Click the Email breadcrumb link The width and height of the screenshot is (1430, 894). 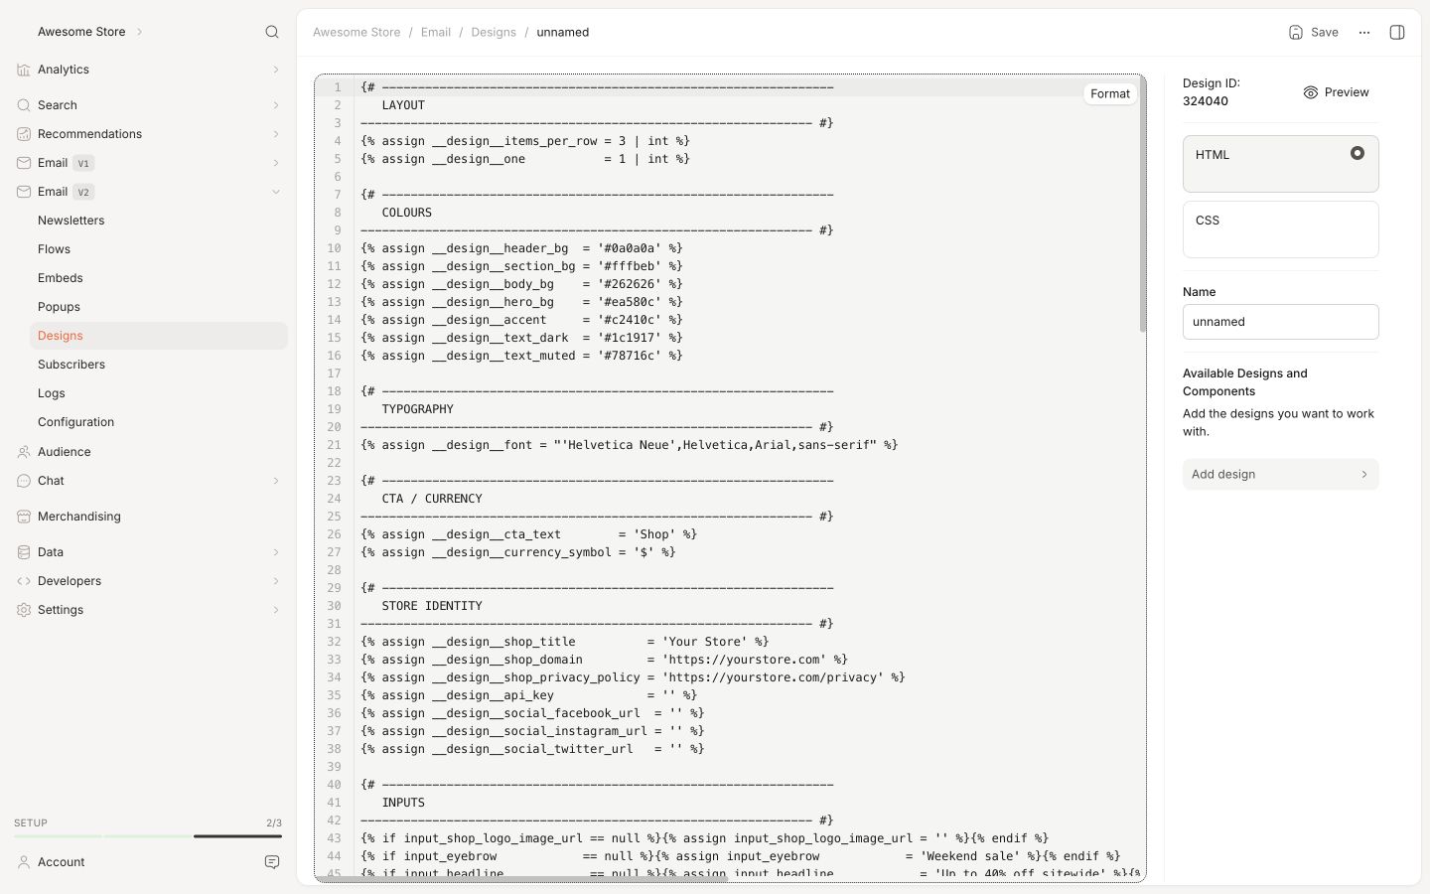[436, 32]
